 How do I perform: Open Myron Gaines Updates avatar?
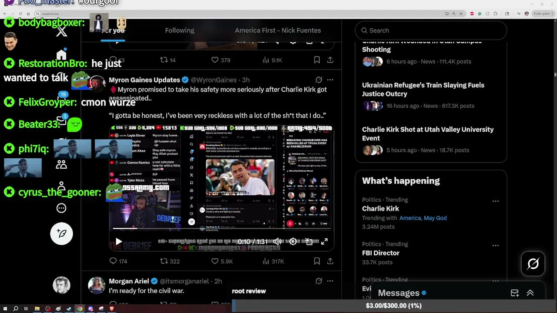click(97, 83)
